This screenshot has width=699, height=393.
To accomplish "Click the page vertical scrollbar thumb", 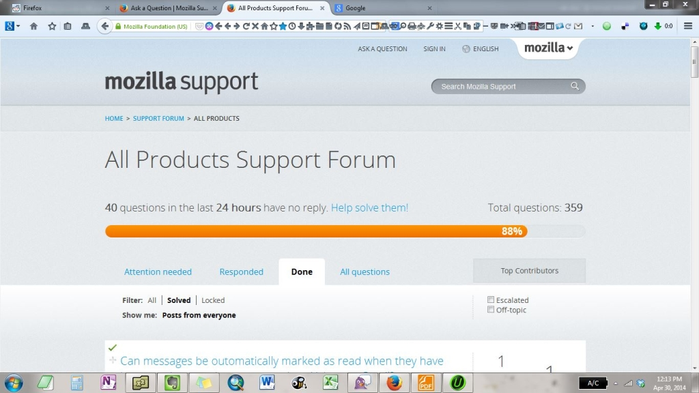I will [694, 61].
